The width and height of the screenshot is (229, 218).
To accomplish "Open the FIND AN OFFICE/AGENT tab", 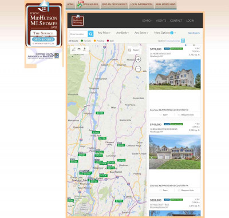I will (114, 5).
